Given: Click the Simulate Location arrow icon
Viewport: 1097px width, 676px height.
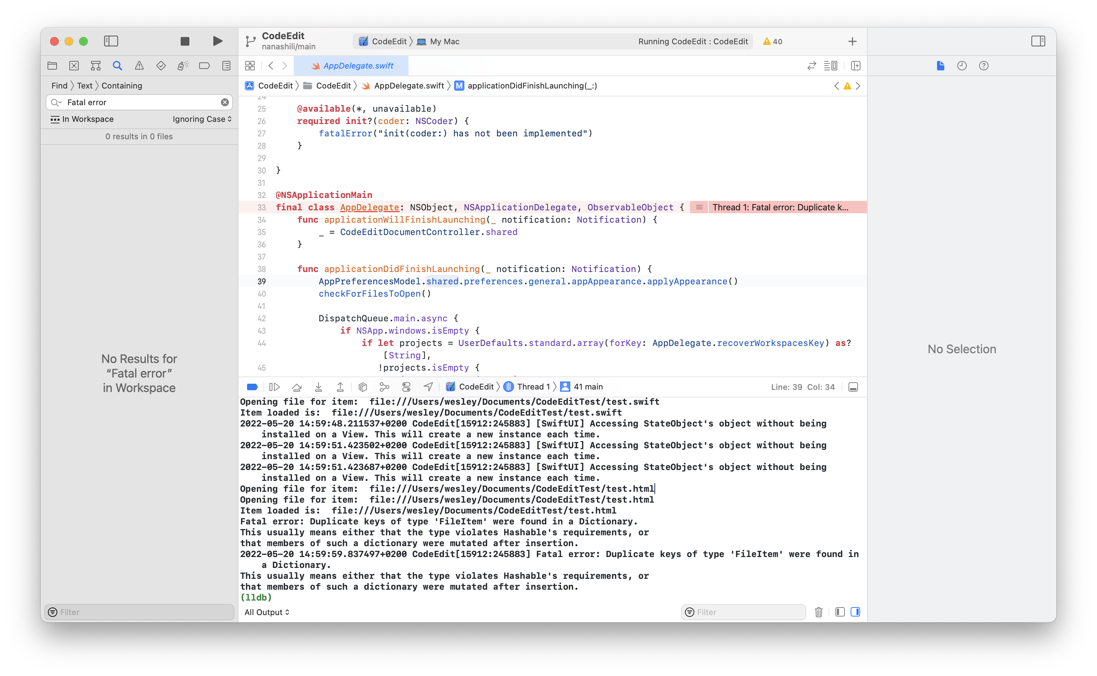Looking at the screenshot, I should (x=428, y=387).
